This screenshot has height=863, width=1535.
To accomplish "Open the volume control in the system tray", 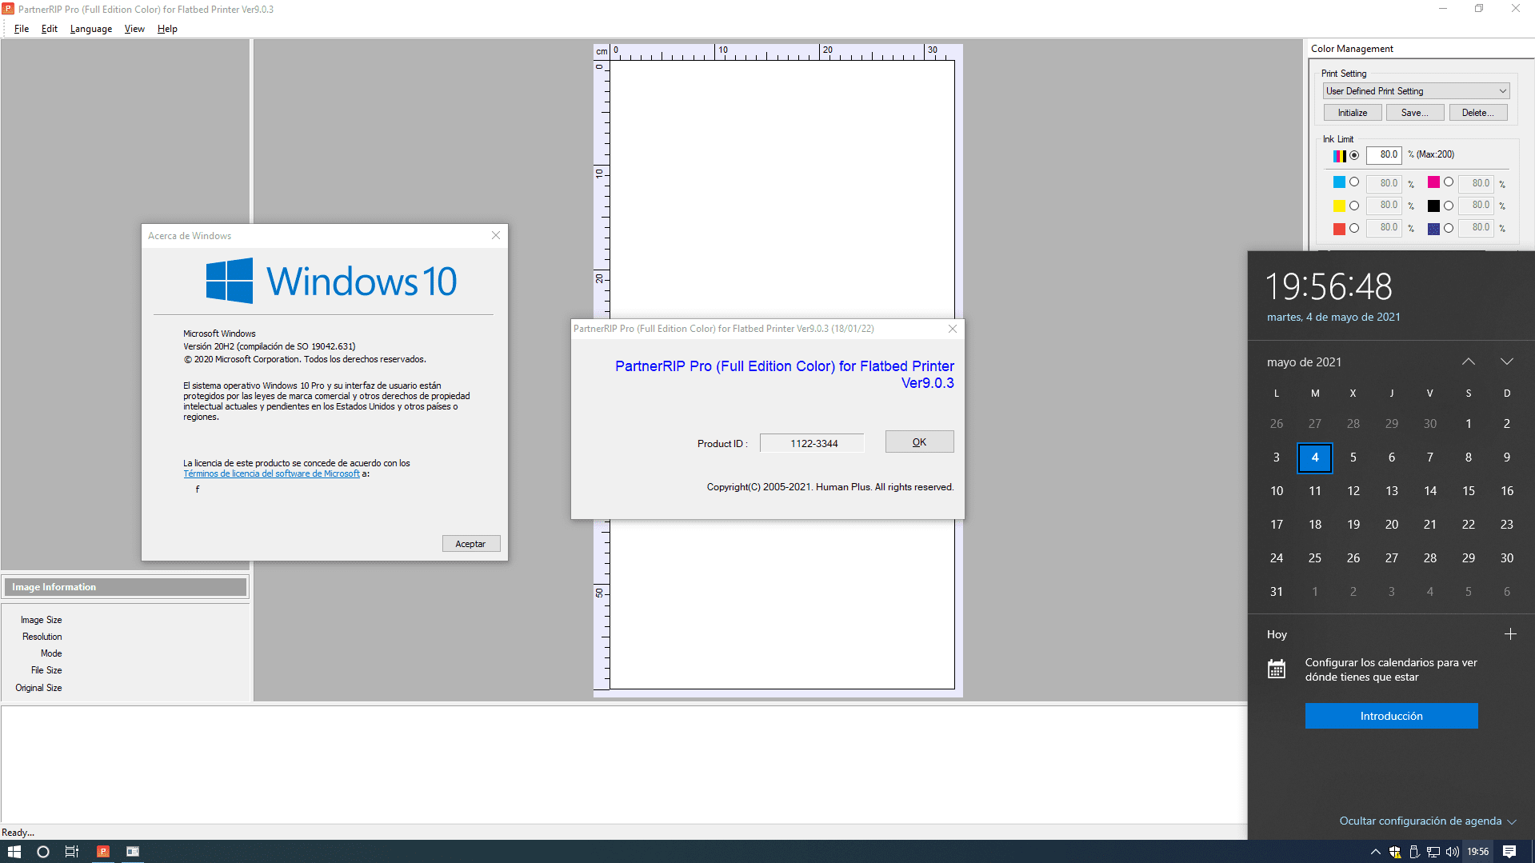I will pyautogui.click(x=1451, y=851).
